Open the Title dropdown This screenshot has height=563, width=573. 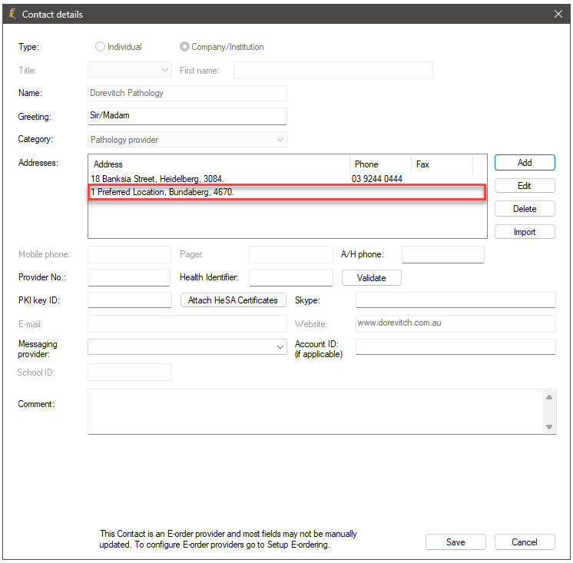(x=130, y=70)
